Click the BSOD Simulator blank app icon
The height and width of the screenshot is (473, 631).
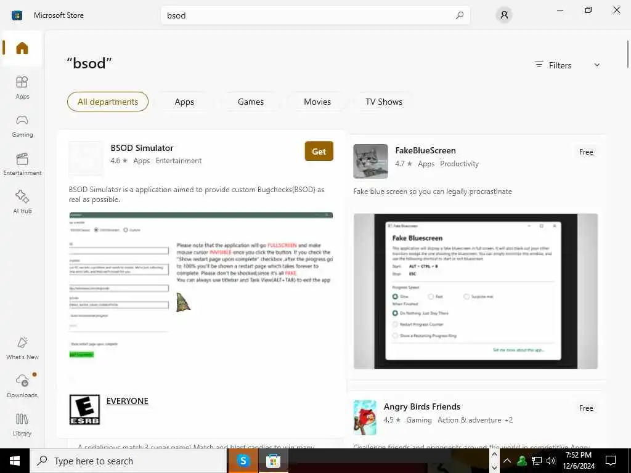(x=86, y=158)
